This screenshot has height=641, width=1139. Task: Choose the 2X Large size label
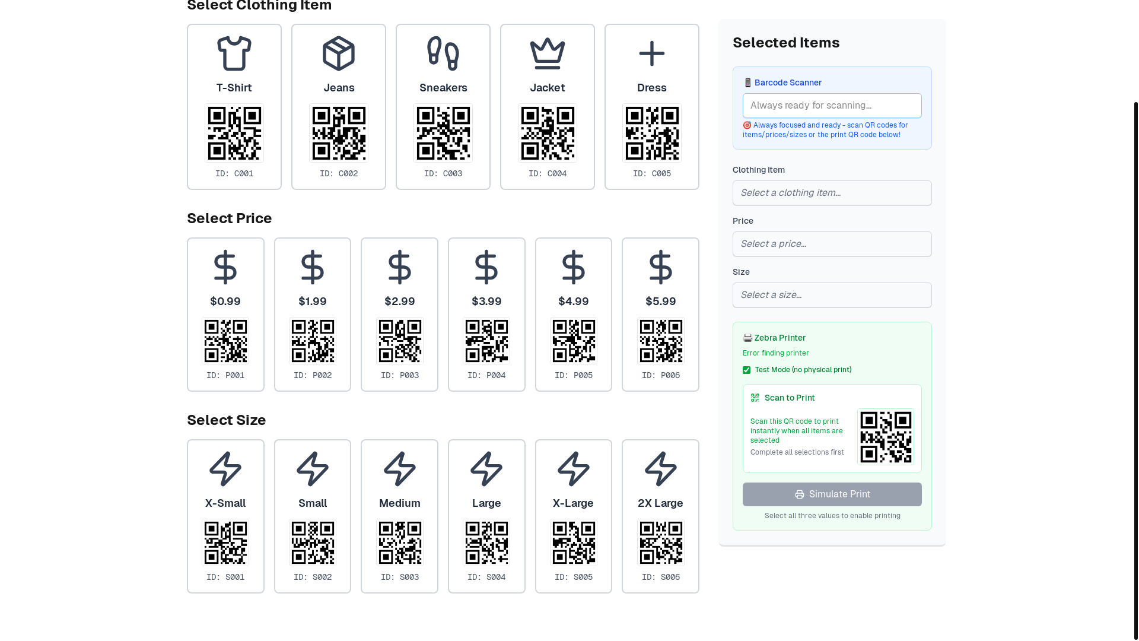pyautogui.click(x=661, y=503)
